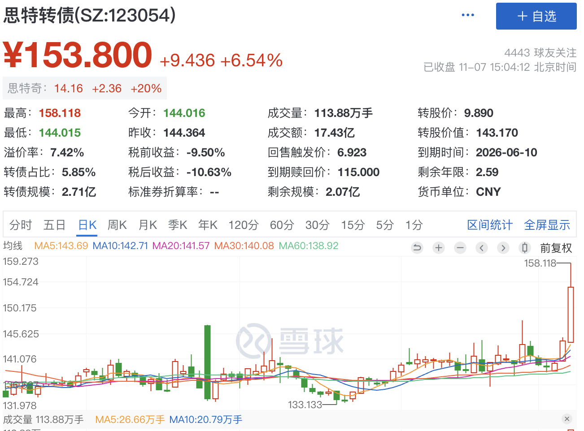584x431 pixels.
Task: Shift the chart right with the next arrow
Action: [x=503, y=248]
